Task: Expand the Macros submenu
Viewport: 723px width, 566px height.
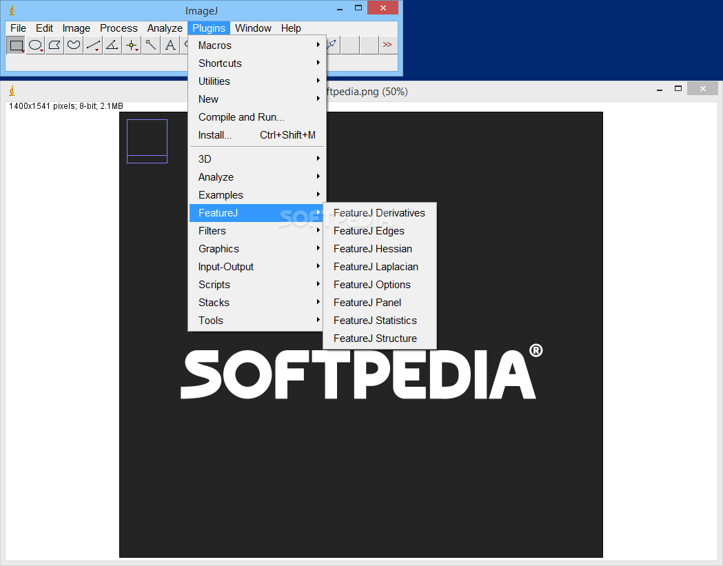Action: coord(257,46)
